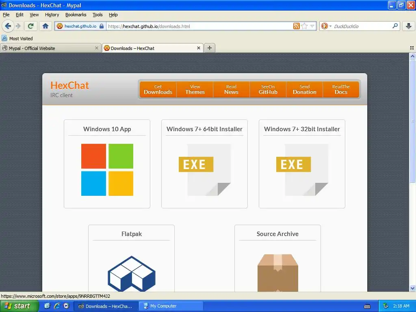Click the Show Desktop quick launch icon
416x312 pixels.
pyautogui.click(x=47, y=306)
